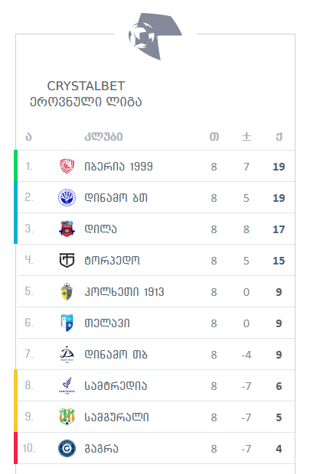
Task: Open the ტორპედო team link
Action: click(x=112, y=261)
